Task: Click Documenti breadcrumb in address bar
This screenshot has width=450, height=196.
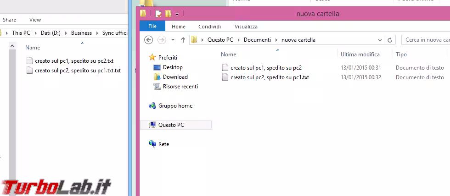Action: click(x=257, y=40)
